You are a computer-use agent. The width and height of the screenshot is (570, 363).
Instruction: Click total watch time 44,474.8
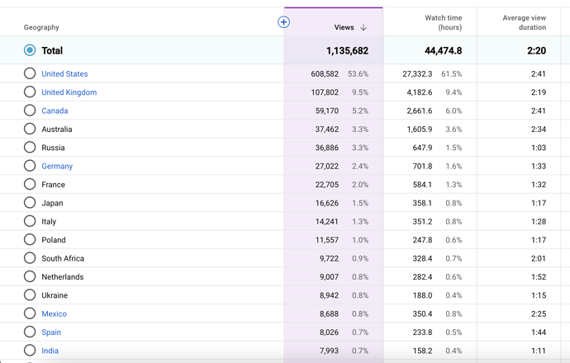tap(443, 50)
